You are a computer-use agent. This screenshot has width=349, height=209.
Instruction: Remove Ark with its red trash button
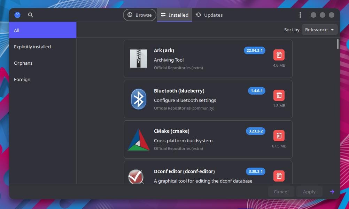(279, 55)
